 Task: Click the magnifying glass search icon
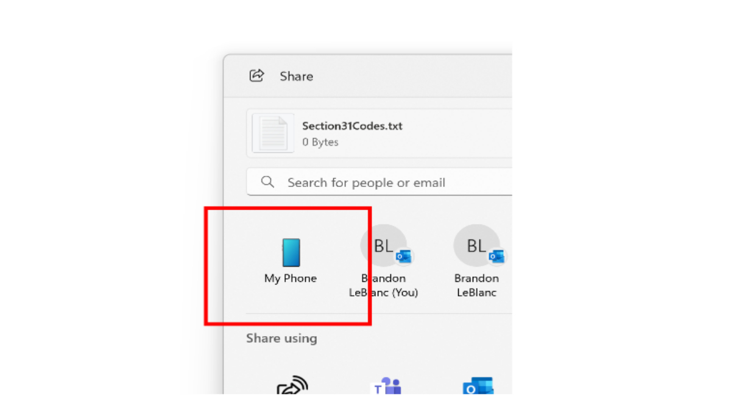[267, 181]
